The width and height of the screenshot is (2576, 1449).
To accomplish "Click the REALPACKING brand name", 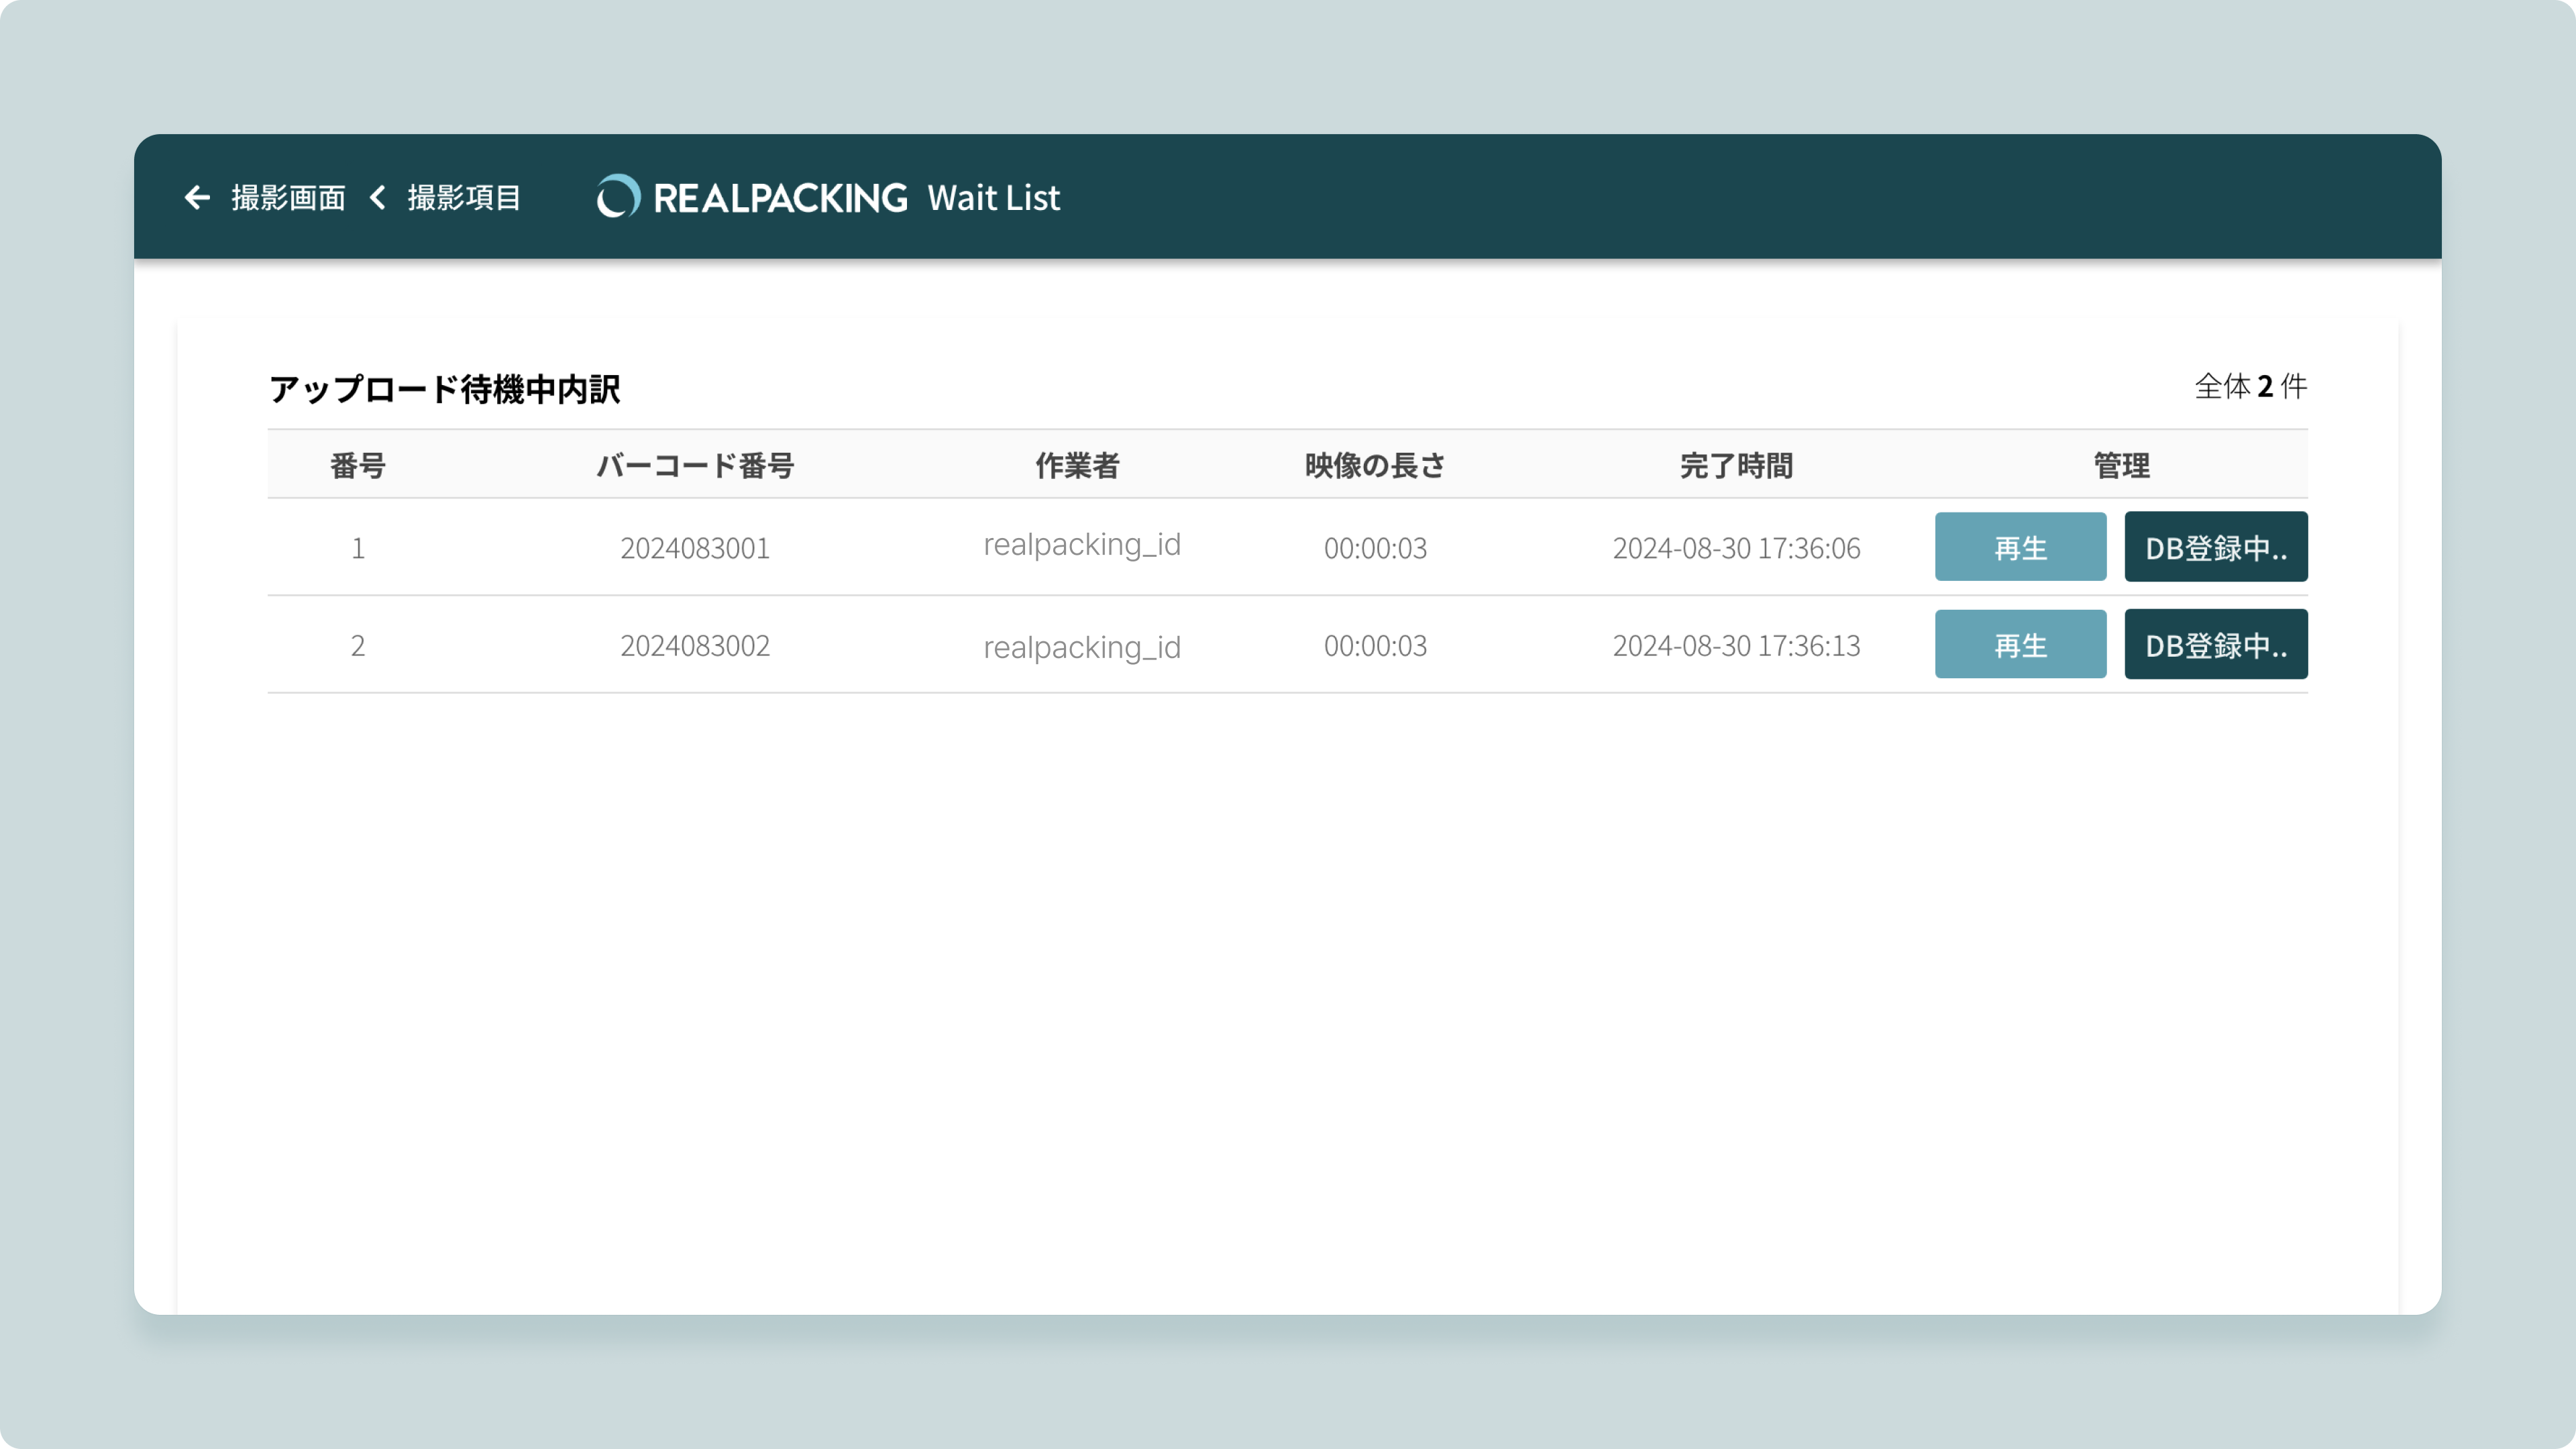I will (x=780, y=197).
